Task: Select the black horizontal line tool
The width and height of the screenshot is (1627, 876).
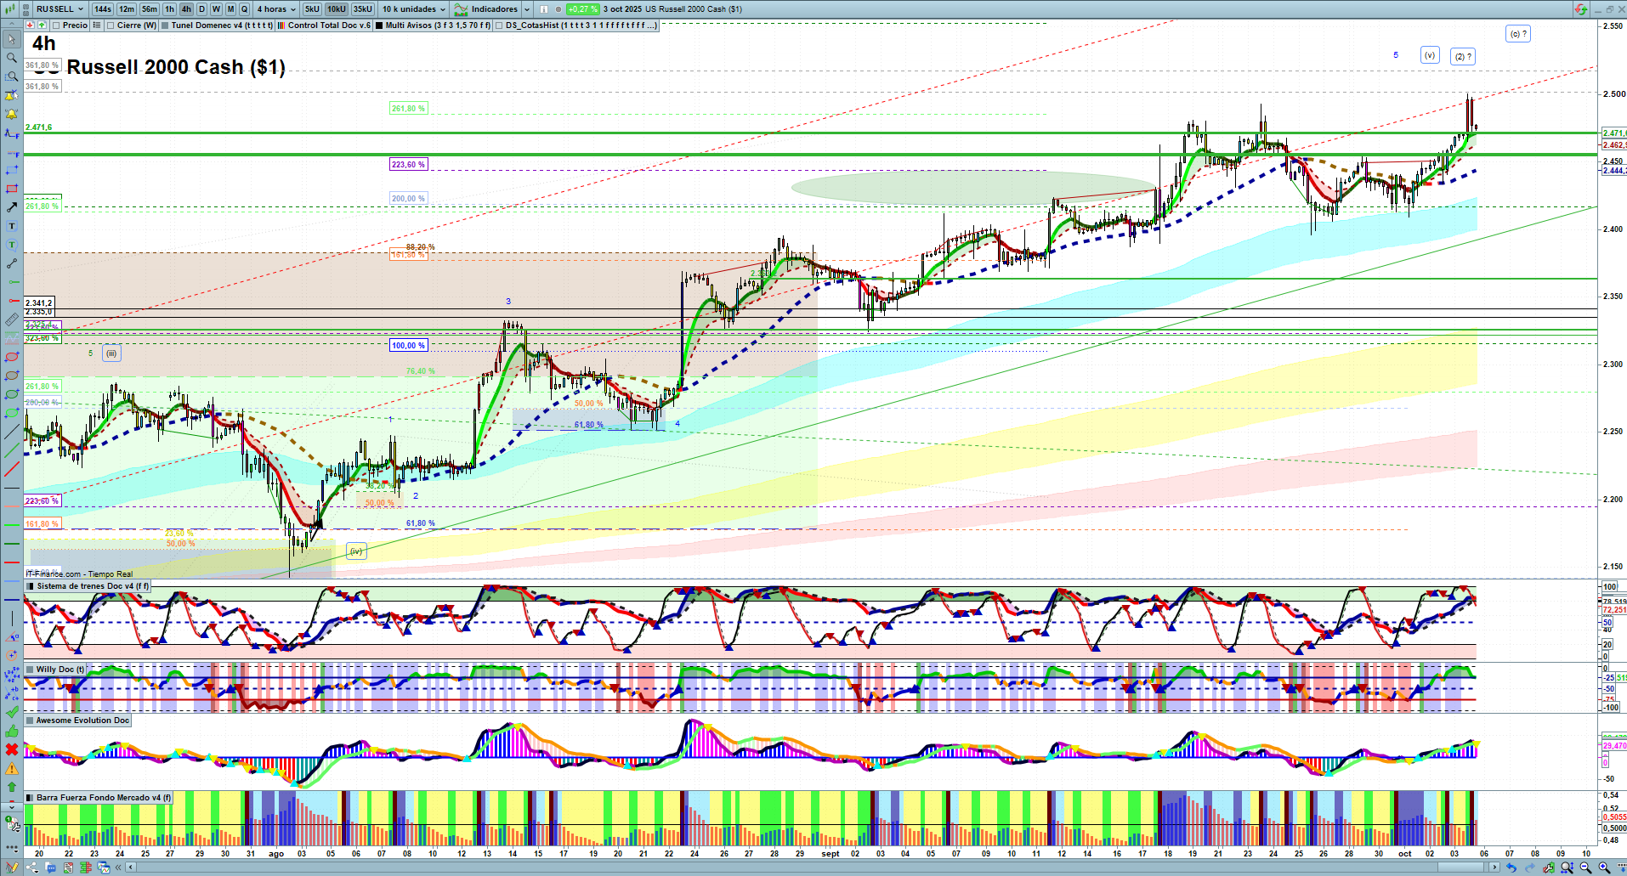Action: (12, 488)
